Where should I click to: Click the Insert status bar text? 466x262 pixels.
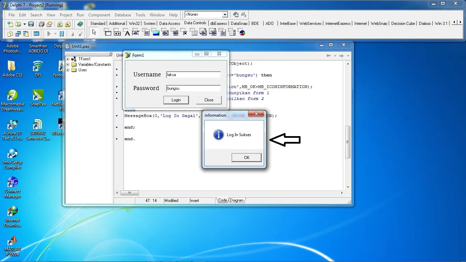(x=194, y=201)
